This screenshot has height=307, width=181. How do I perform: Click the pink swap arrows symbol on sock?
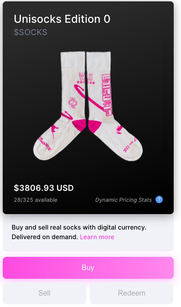tap(72, 102)
